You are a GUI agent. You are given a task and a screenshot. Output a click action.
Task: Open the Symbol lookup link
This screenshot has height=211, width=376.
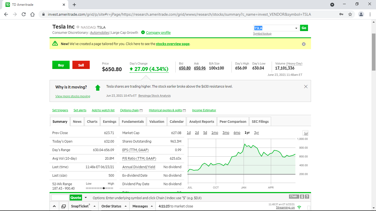click(262, 34)
